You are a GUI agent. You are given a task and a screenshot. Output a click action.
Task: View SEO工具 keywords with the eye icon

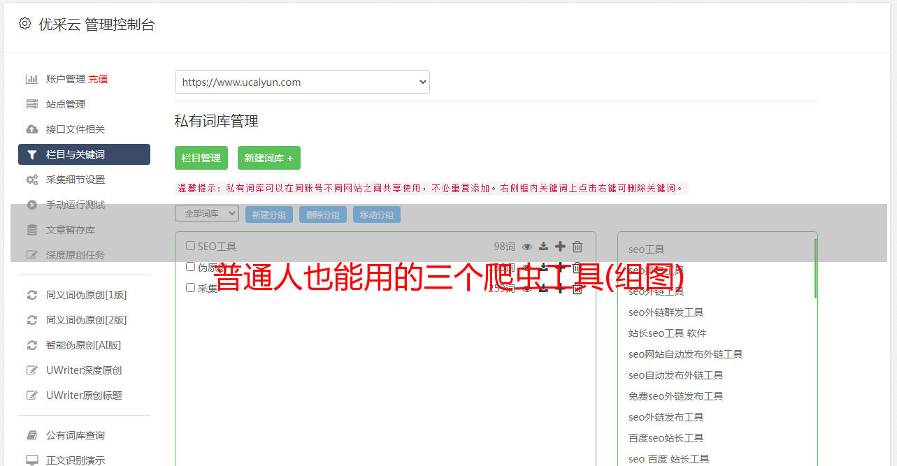[x=527, y=246]
